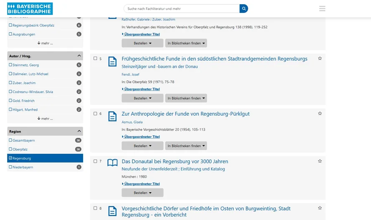371x220 pixels.
Task: Click the count badge next to Ausgrabungen
Action: click(79, 34)
